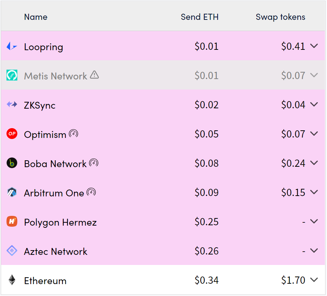Click the Name column header

click(36, 17)
